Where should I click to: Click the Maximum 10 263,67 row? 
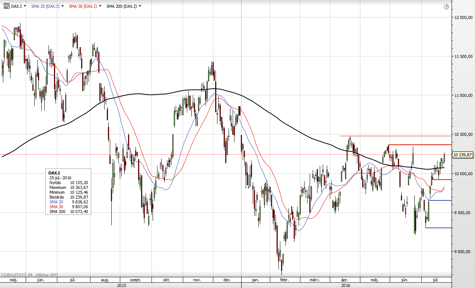69,187
